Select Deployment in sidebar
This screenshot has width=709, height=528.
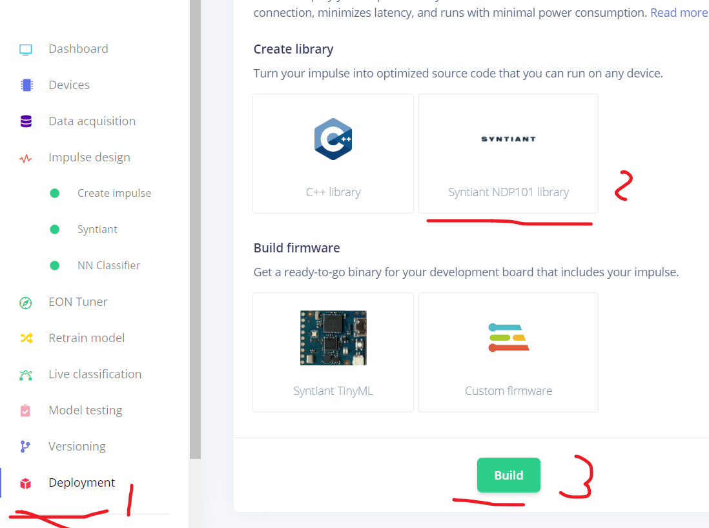[x=82, y=482]
